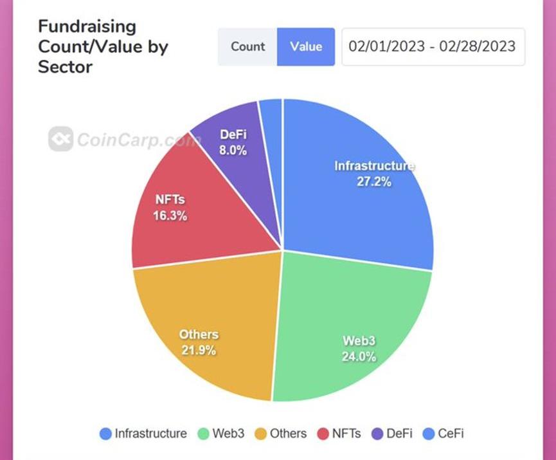Click the CoinCarp watermark logo icon

coord(60,138)
